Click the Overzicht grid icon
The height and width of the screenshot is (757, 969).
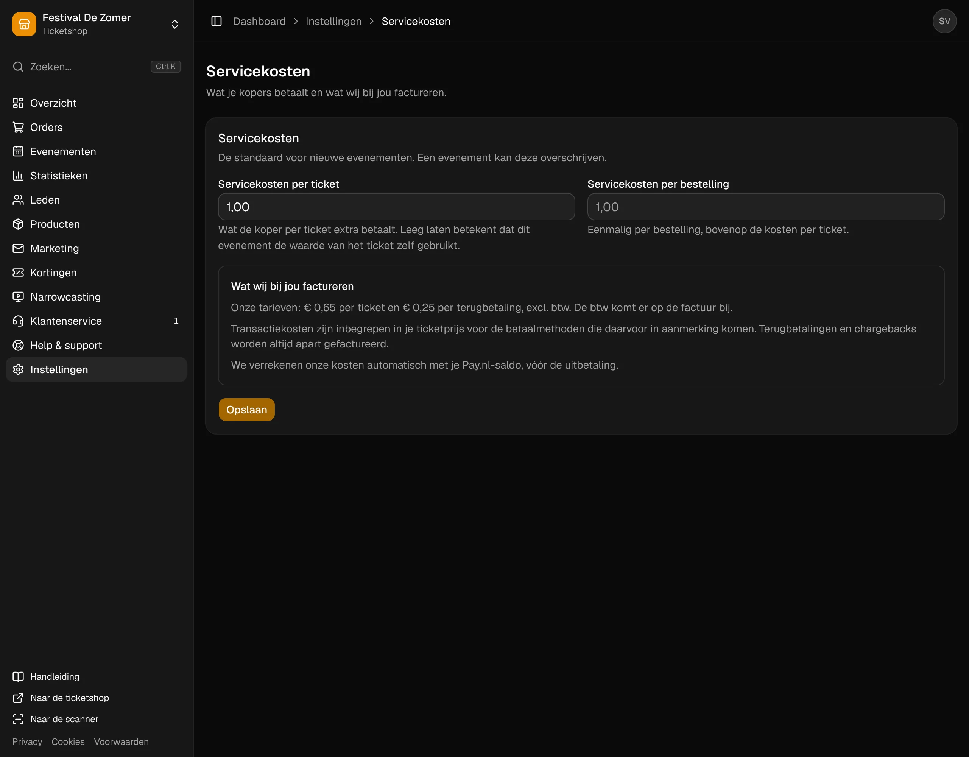(18, 103)
